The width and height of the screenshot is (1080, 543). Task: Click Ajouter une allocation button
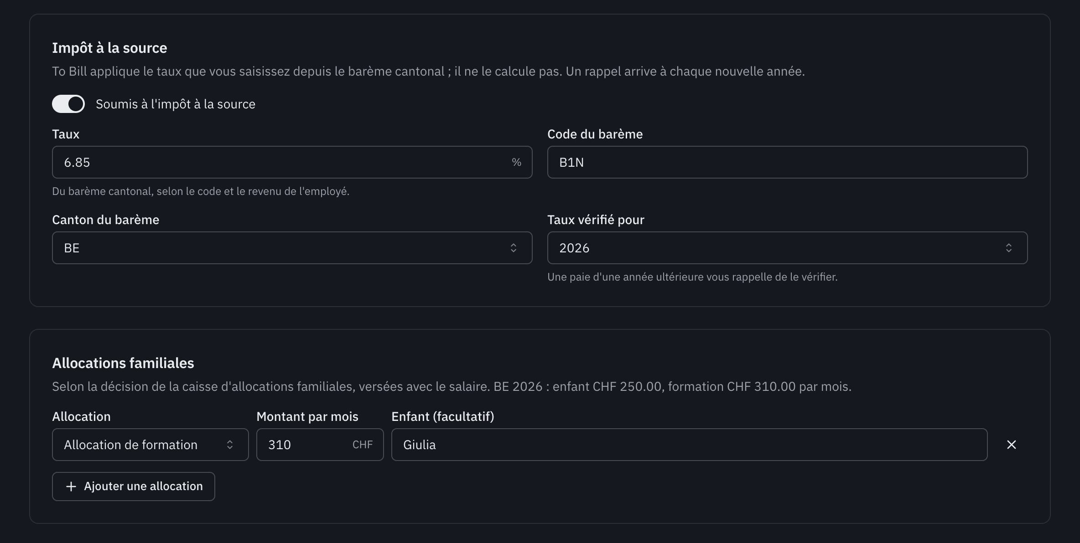tap(133, 487)
